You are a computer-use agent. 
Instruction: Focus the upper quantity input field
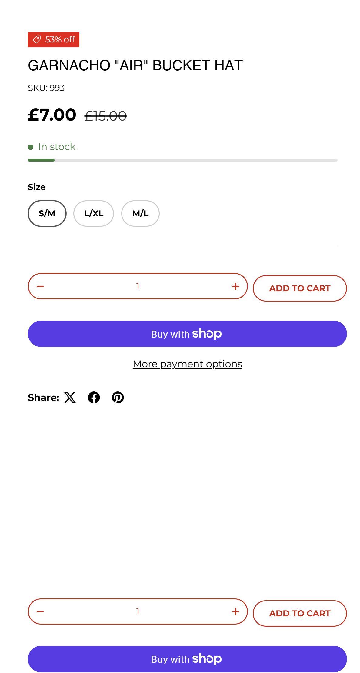click(138, 286)
